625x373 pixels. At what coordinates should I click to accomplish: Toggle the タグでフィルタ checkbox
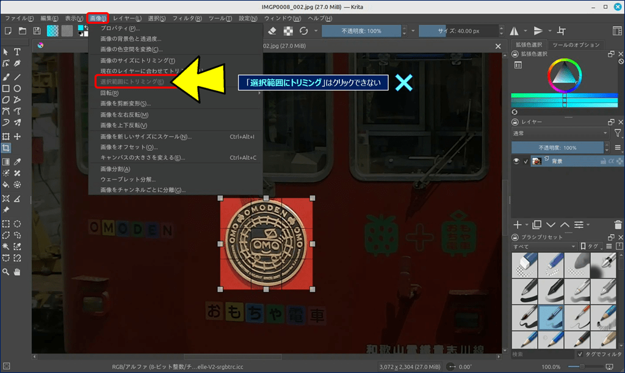[580, 354]
